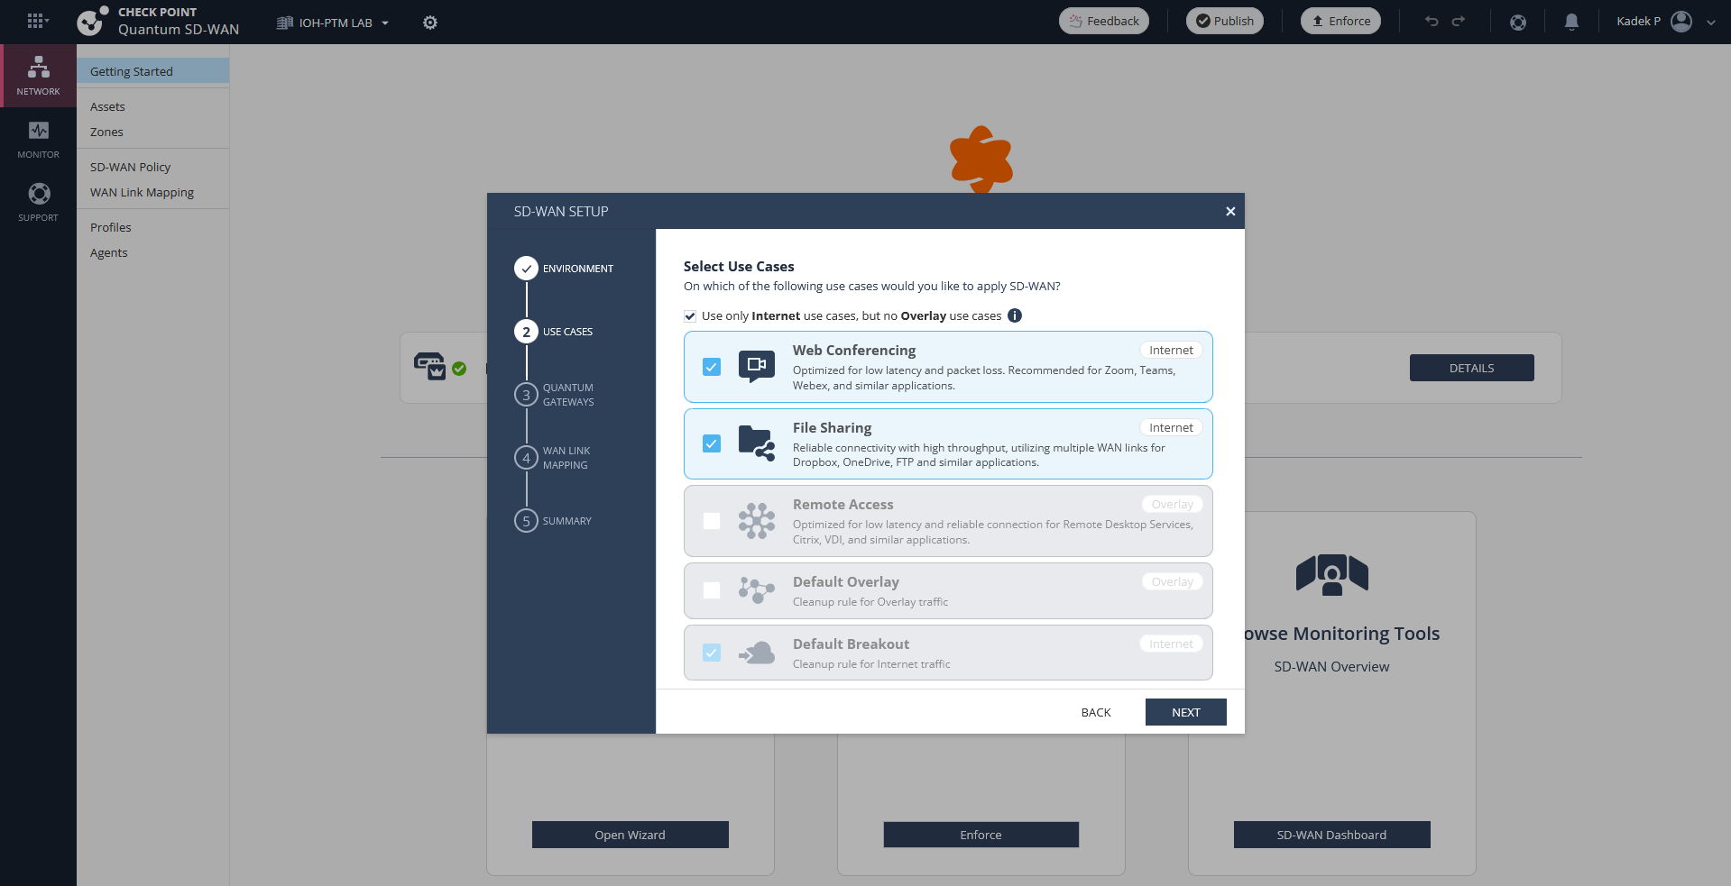The height and width of the screenshot is (886, 1731).
Task: Toggle 'Use only Internet use cases' checkbox
Action: pyautogui.click(x=690, y=316)
